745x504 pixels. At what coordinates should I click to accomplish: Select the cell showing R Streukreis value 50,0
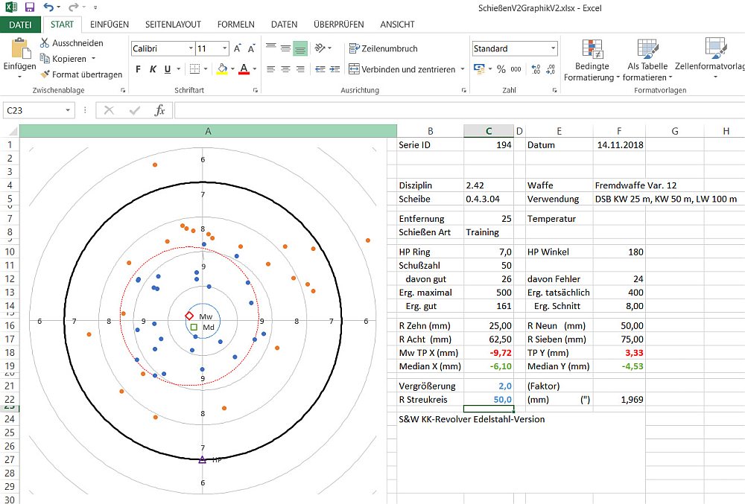click(488, 400)
